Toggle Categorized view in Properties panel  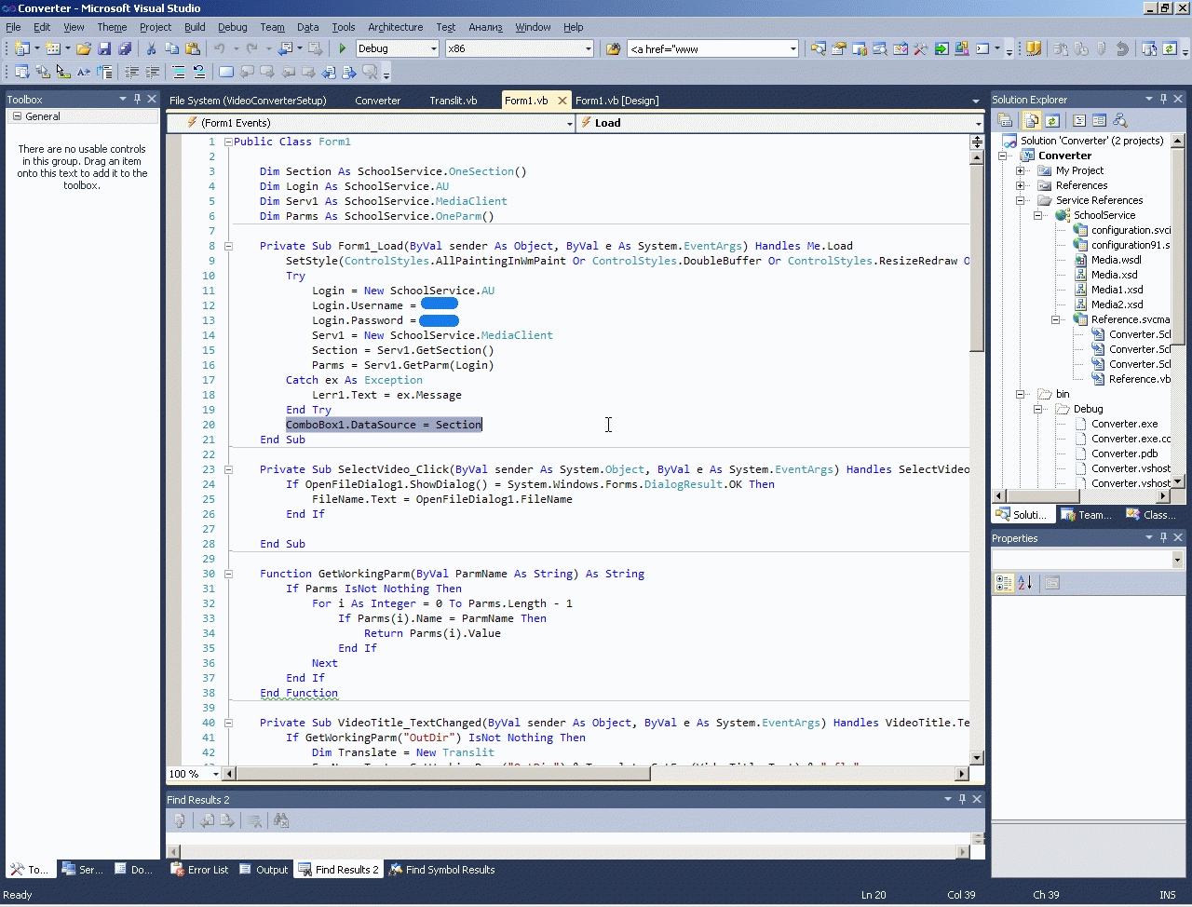1004,583
